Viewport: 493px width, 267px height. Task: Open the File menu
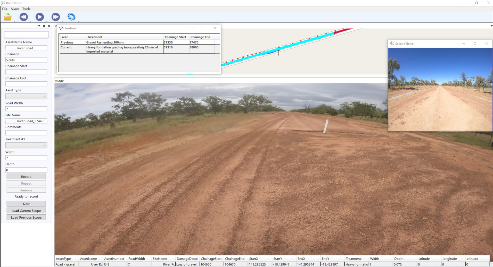click(5, 9)
